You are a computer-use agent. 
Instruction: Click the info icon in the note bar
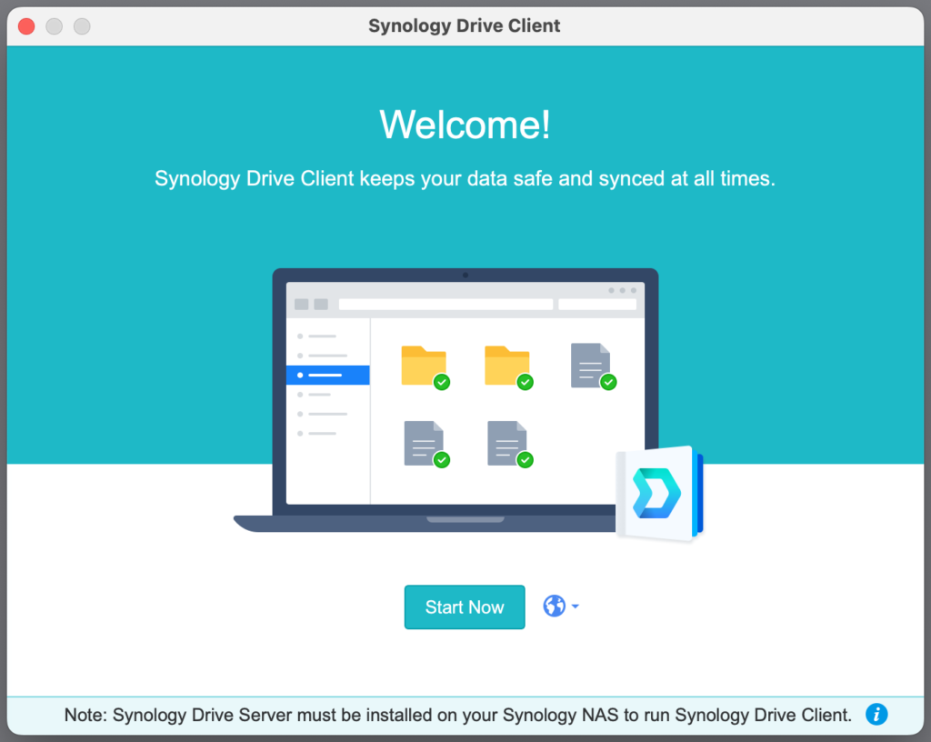point(876,715)
